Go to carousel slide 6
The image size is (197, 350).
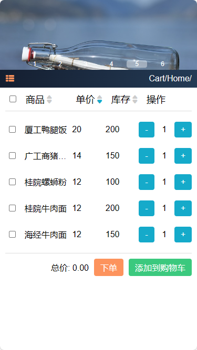(162, 64)
